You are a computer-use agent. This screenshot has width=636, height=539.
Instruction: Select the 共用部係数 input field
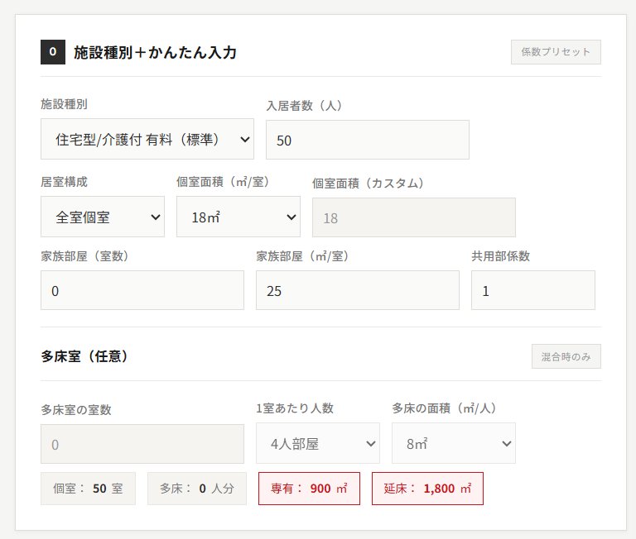[x=533, y=290]
